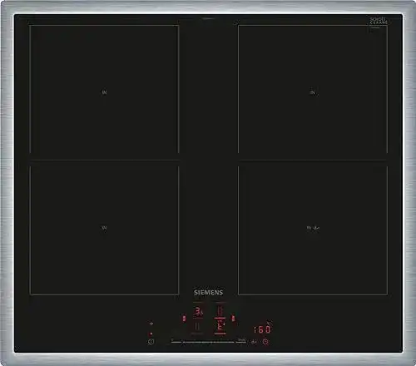Tap the main power on/off symbol
The image size is (416, 366).
coord(151,342)
